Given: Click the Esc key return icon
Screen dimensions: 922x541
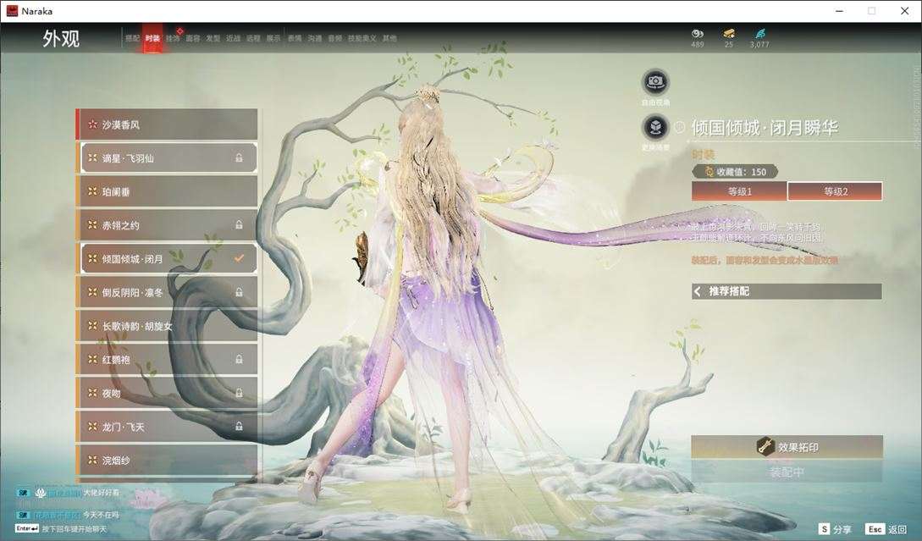Looking at the screenshot, I should tap(875, 529).
